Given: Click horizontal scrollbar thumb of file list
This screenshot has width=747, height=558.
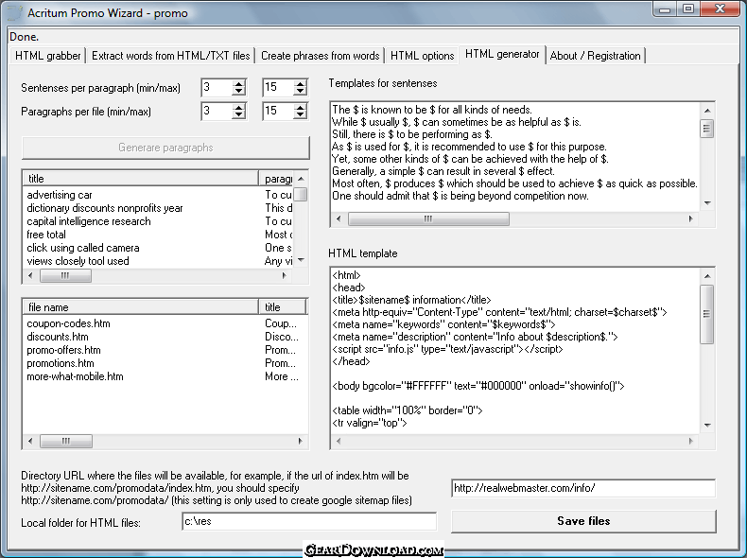Looking at the screenshot, I should pos(66,442).
